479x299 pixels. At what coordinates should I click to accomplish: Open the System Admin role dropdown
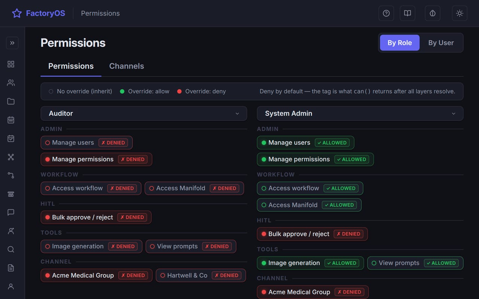360,114
